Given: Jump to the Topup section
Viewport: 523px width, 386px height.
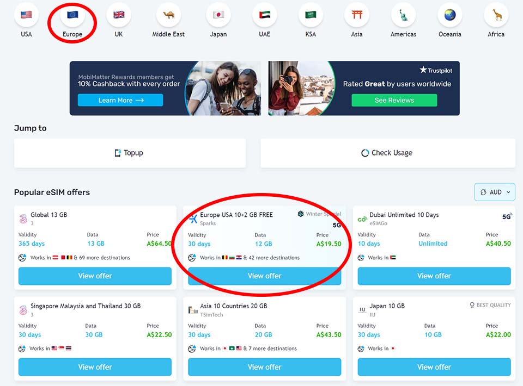Looking at the screenshot, I should [x=130, y=153].
